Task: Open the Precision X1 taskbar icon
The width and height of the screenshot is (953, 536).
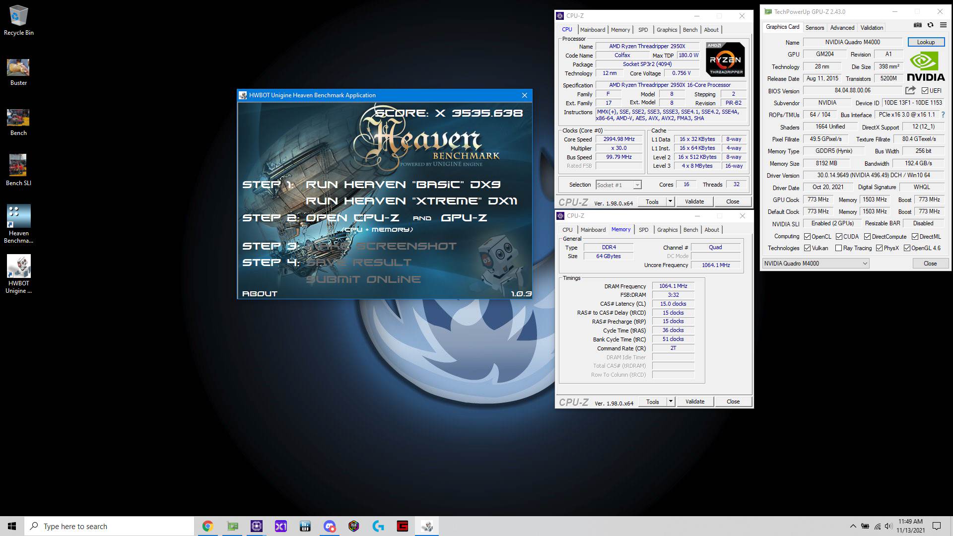Action: coord(281,526)
